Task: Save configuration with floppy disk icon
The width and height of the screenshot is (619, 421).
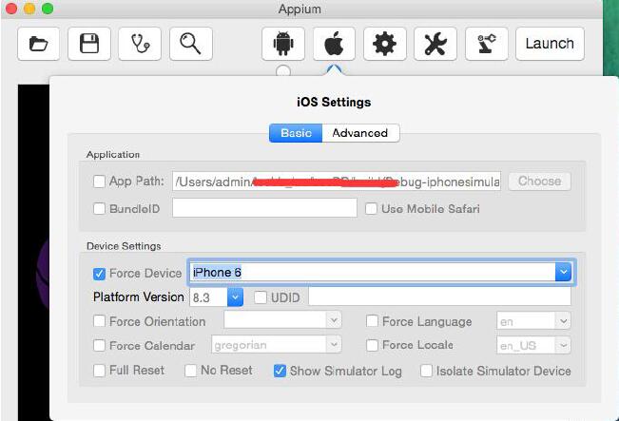Action: click(x=89, y=44)
